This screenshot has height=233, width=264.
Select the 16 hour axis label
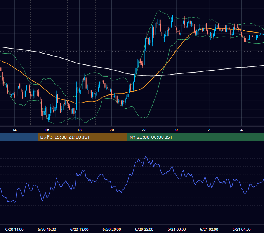[47, 130]
